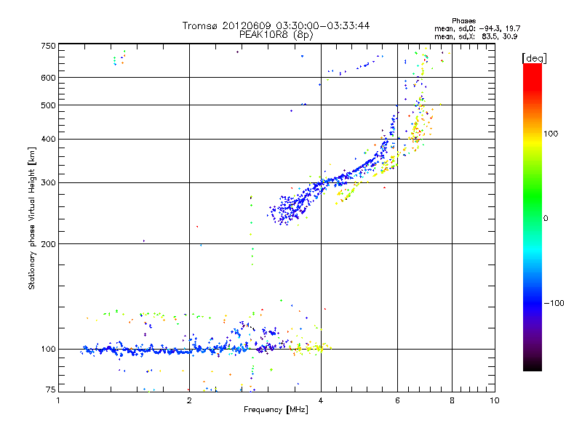Click the 'Frequency [MHz]' axis label
The height and width of the screenshot is (436, 582).
tap(276, 410)
